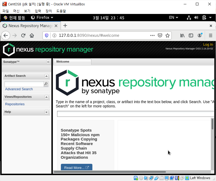Click the Read More button
The height and width of the screenshot is (181, 216).
[x=76, y=167]
